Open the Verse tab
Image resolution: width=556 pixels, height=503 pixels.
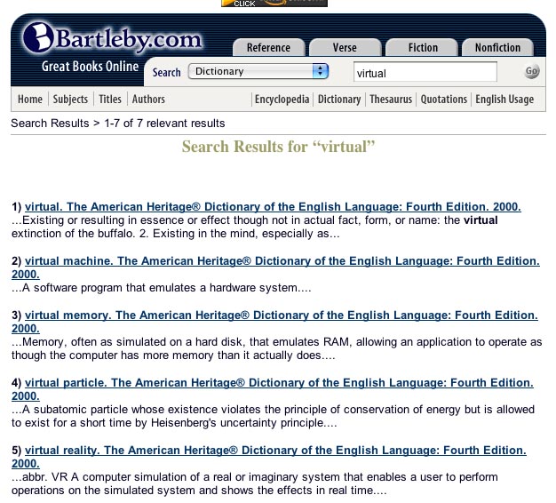pyautogui.click(x=345, y=47)
